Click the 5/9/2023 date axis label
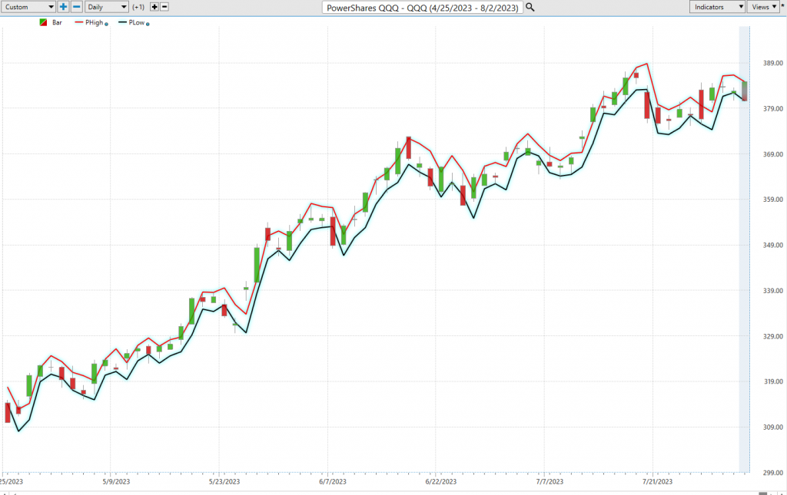 [116, 482]
